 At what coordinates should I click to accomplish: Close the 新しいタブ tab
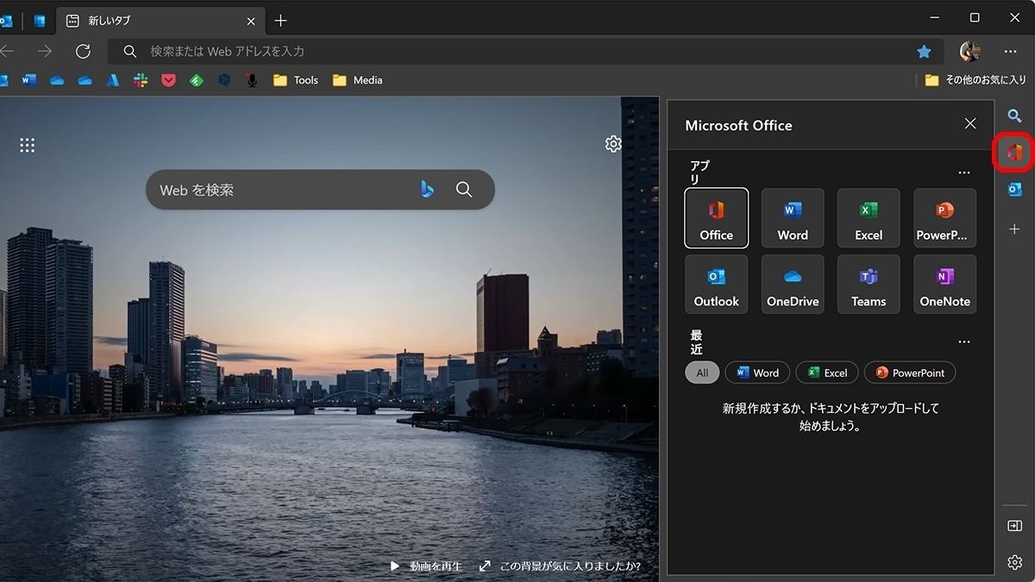[x=251, y=21]
